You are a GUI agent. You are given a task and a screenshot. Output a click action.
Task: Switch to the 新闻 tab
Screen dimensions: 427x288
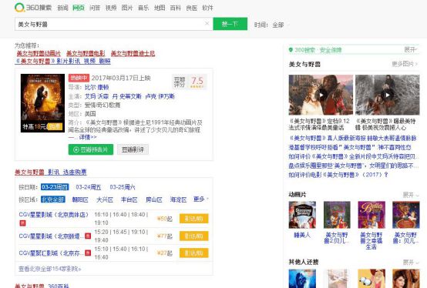(x=62, y=8)
